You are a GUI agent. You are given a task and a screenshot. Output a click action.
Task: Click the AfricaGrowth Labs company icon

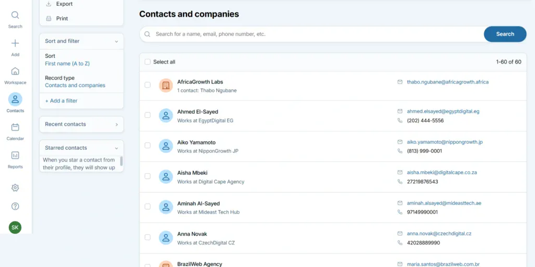coord(166,86)
